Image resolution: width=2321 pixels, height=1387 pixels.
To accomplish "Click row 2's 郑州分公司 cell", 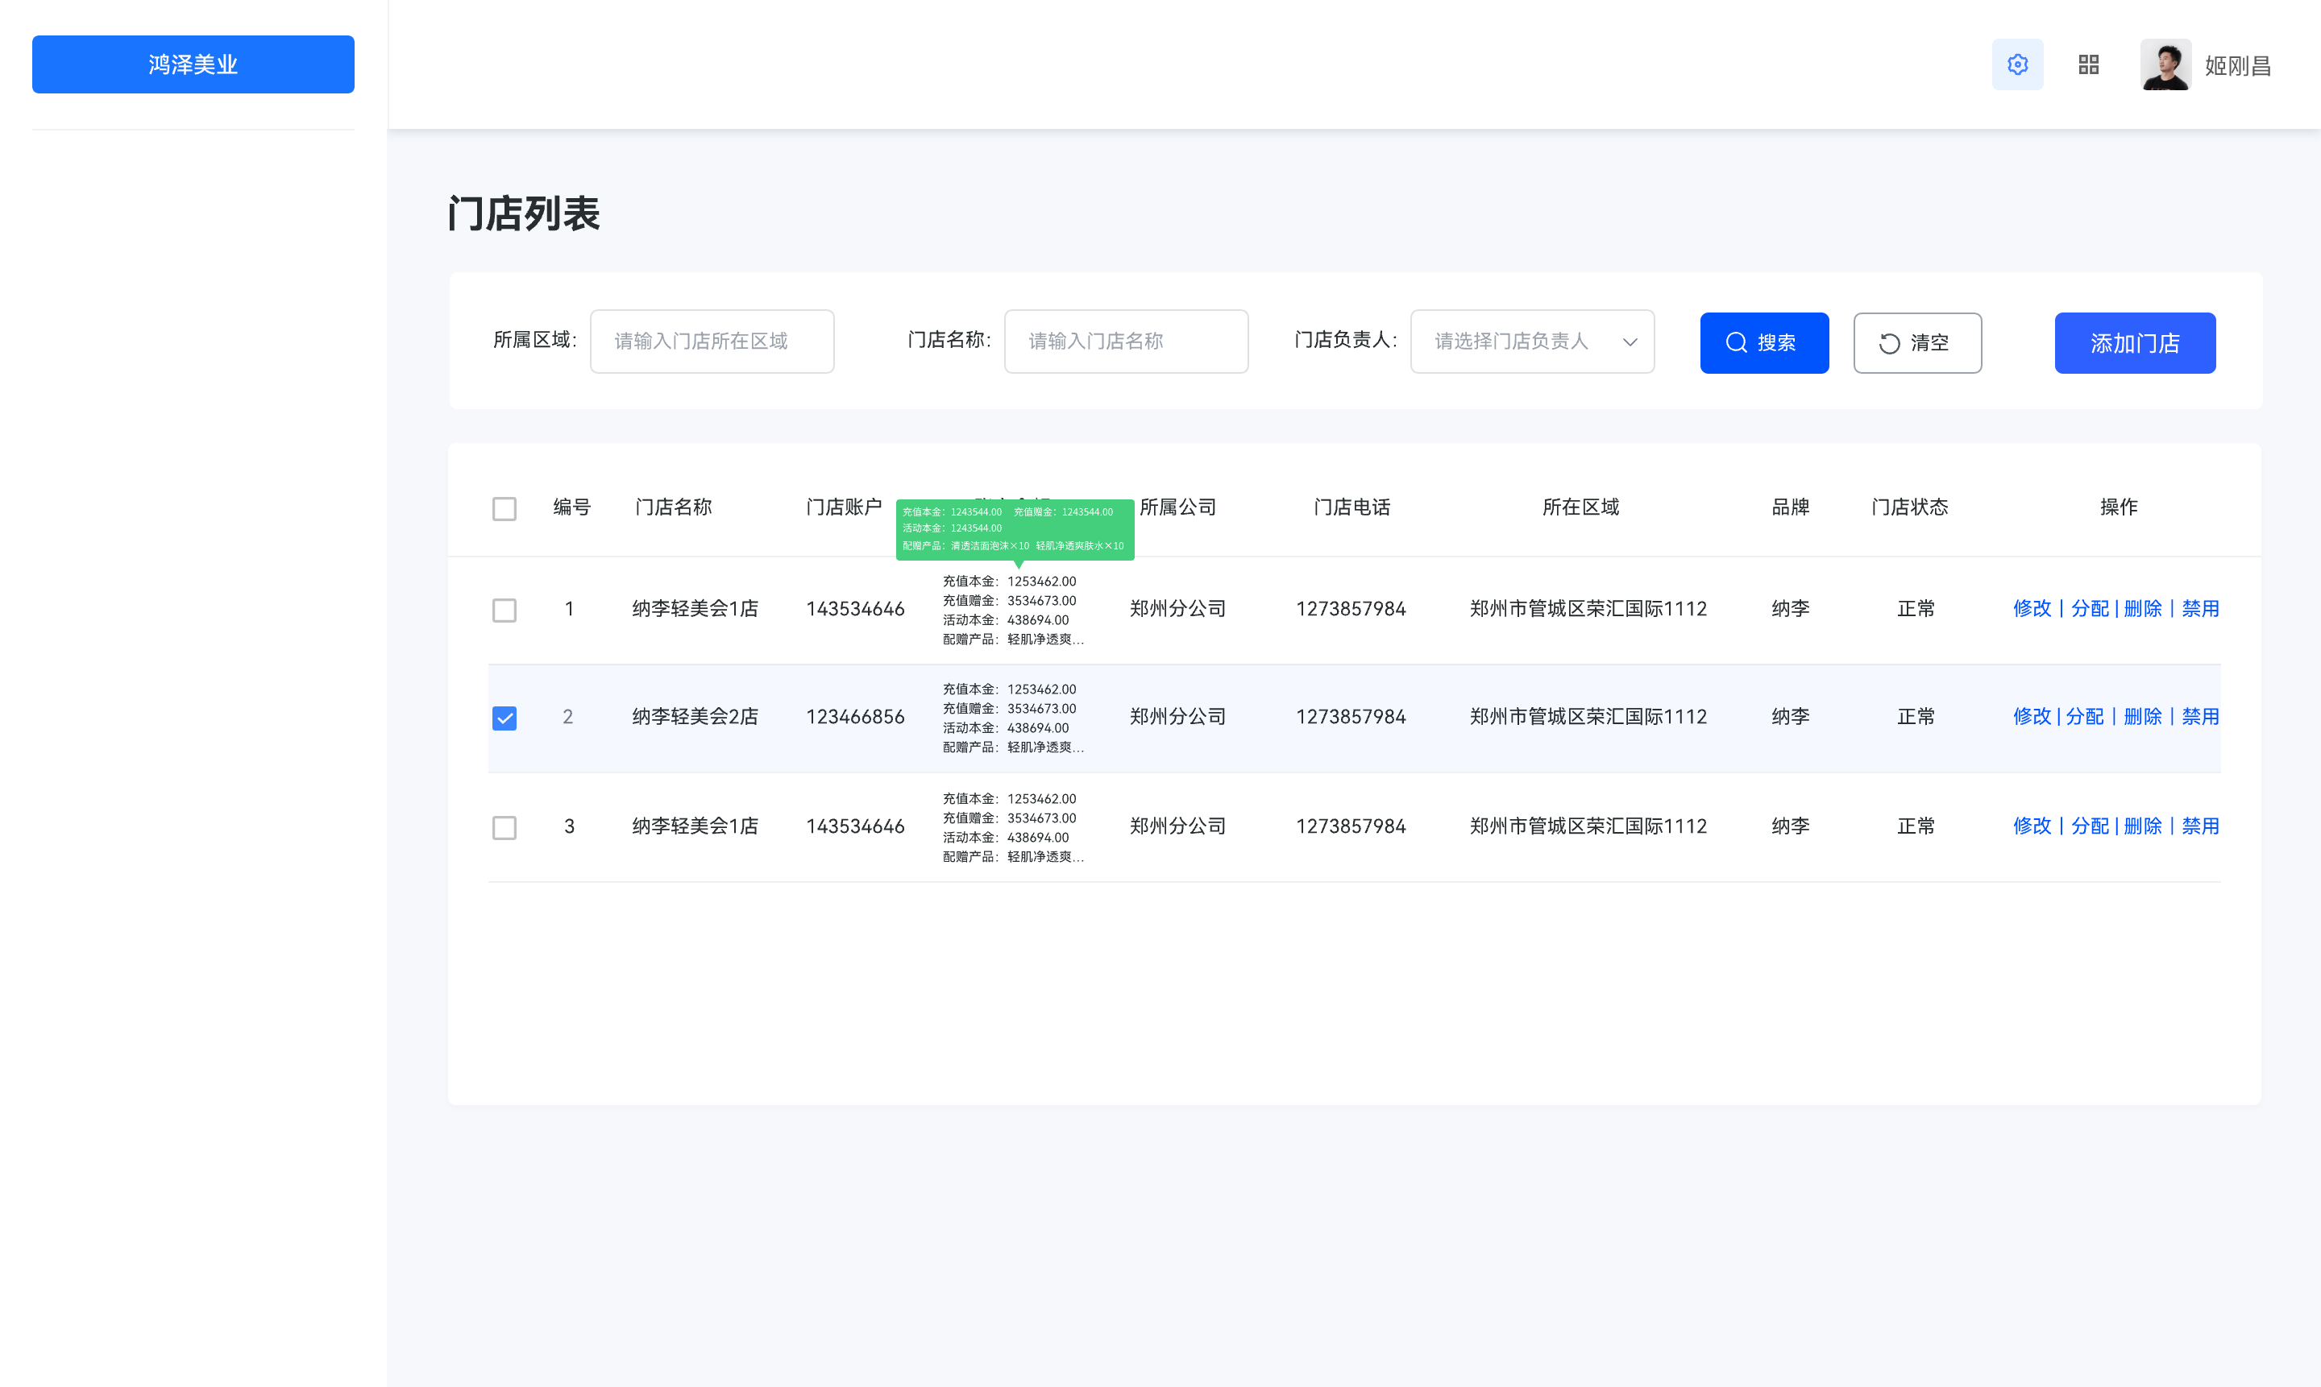I will (x=1177, y=717).
